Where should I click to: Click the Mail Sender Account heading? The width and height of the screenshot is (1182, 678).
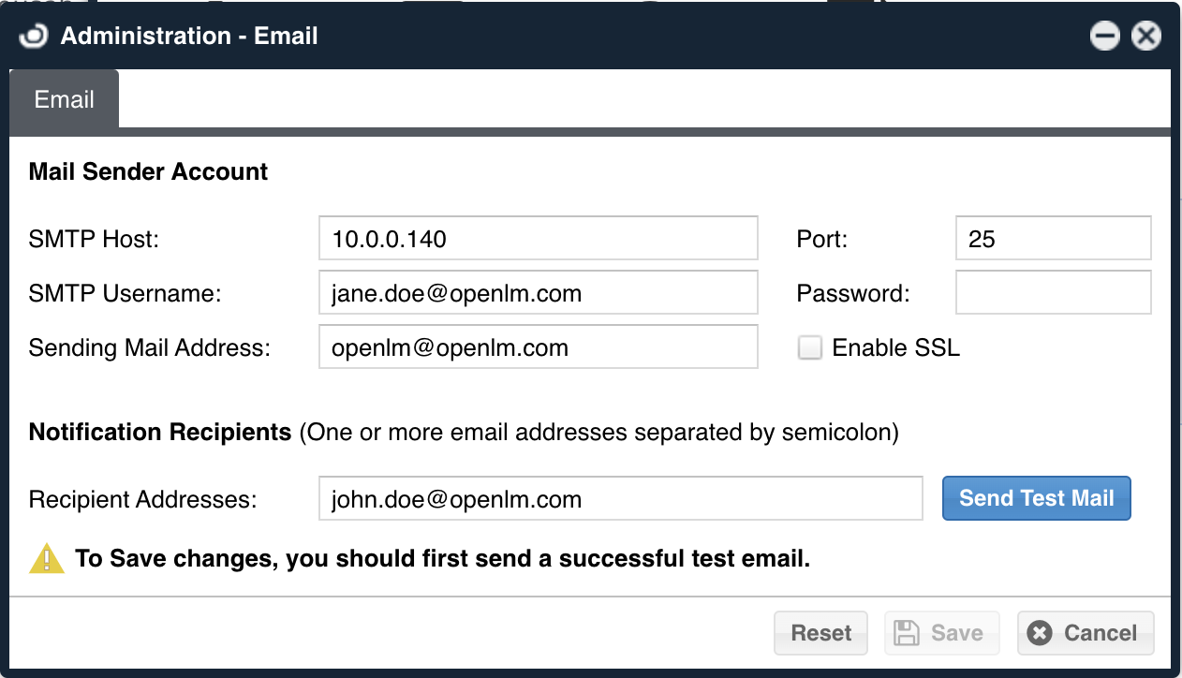[149, 171]
